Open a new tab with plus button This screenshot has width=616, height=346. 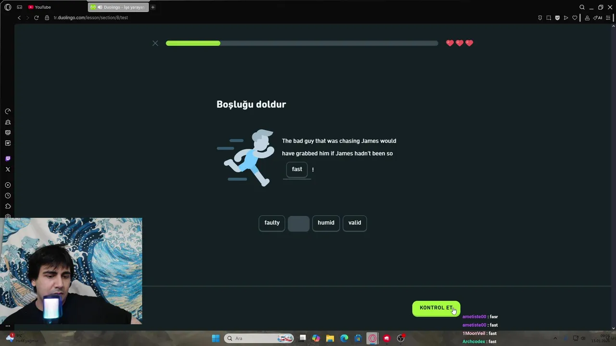coord(153,7)
